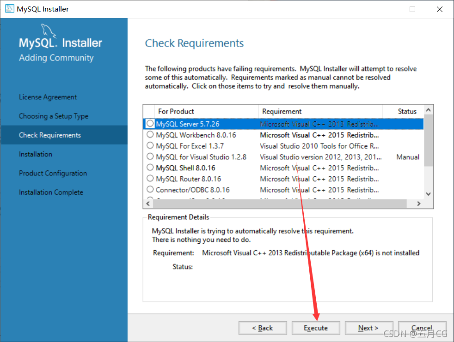454x342 pixels.
Task: Select the MySQL Router 8.0.16 radio button
Action: pos(150,178)
